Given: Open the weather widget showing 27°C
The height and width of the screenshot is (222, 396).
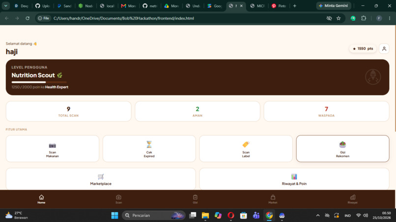Looking at the screenshot, I should click(x=17, y=216).
